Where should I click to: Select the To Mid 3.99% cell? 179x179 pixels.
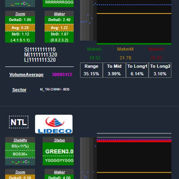(114, 70)
